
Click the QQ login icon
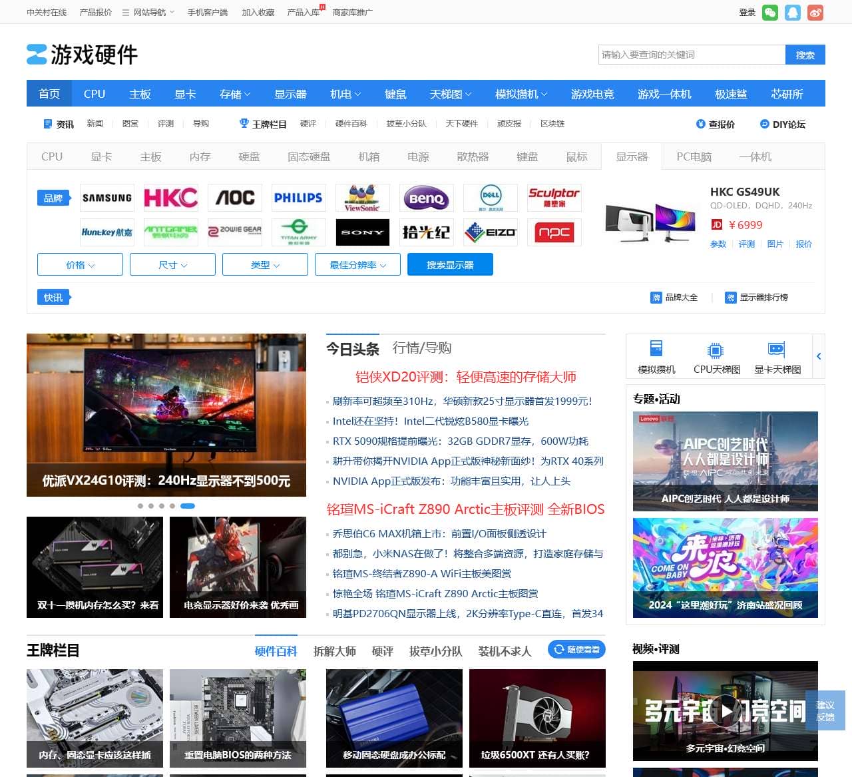point(793,13)
